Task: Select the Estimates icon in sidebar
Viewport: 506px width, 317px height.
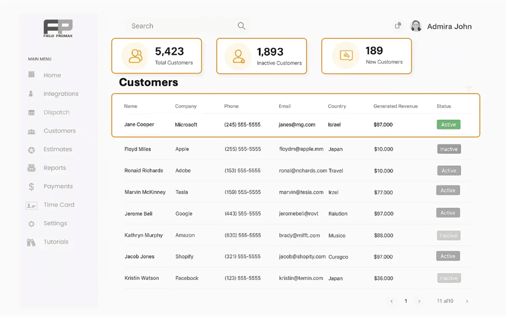Action: [x=31, y=150]
